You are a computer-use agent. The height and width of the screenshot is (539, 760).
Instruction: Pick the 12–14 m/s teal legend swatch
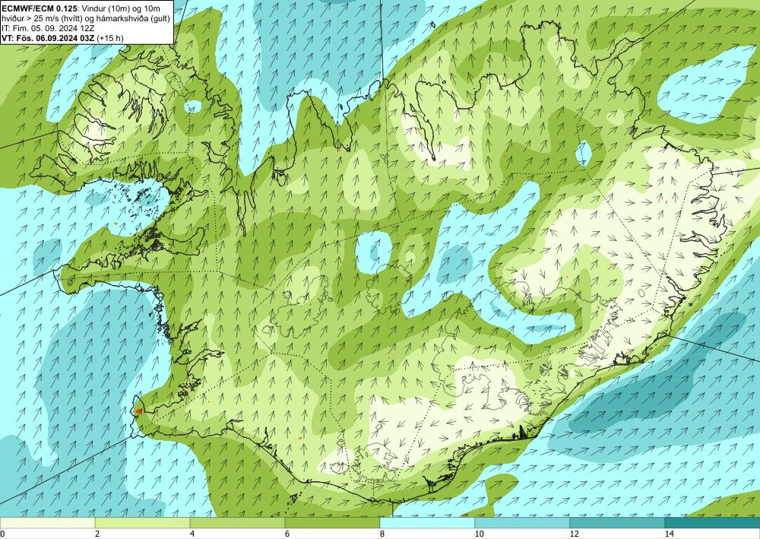coord(617,523)
